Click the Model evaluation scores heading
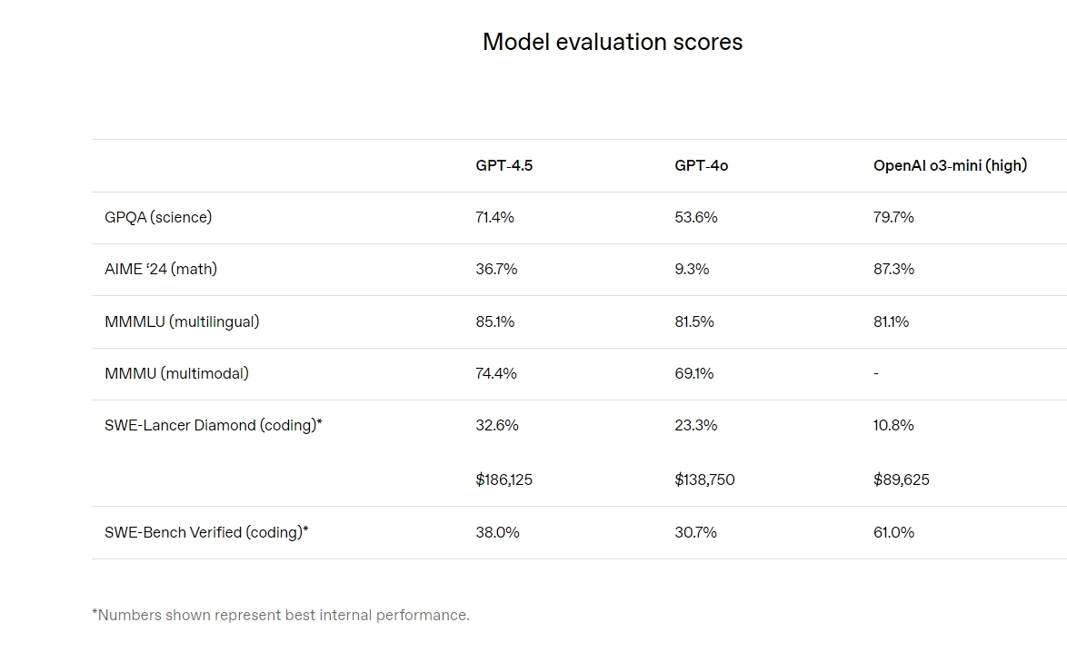Viewport: 1067px width, 662px height. (612, 42)
